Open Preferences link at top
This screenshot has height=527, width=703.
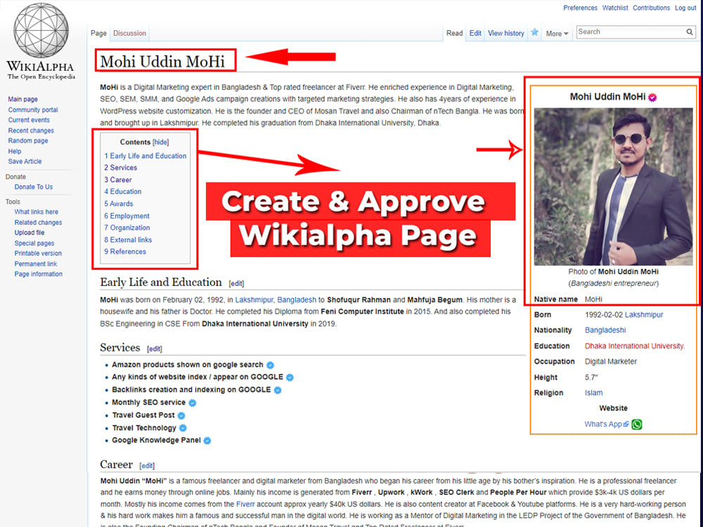580,8
